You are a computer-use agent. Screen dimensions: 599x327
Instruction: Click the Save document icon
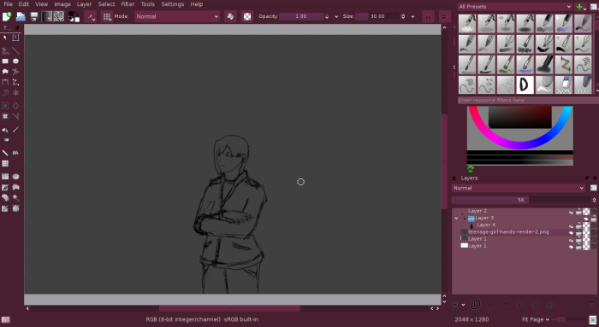pos(34,16)
